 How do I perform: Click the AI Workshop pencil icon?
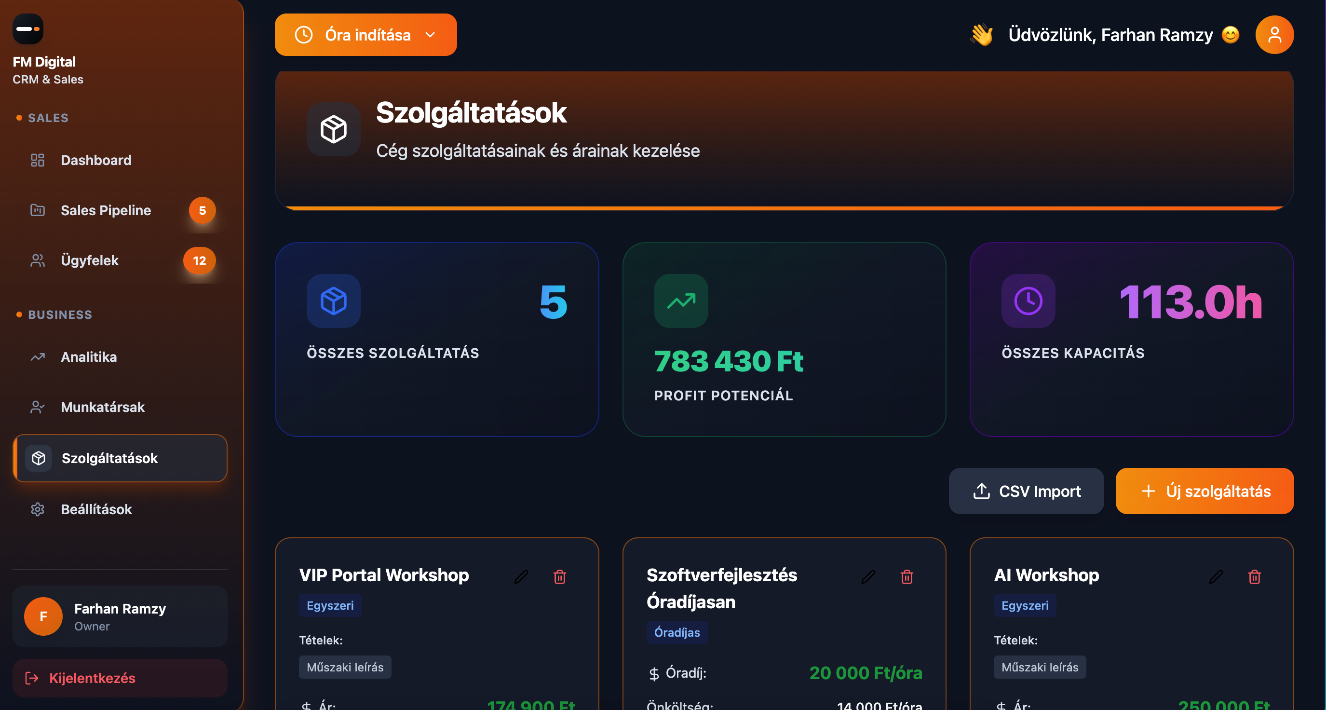[x=1216, y=577]
